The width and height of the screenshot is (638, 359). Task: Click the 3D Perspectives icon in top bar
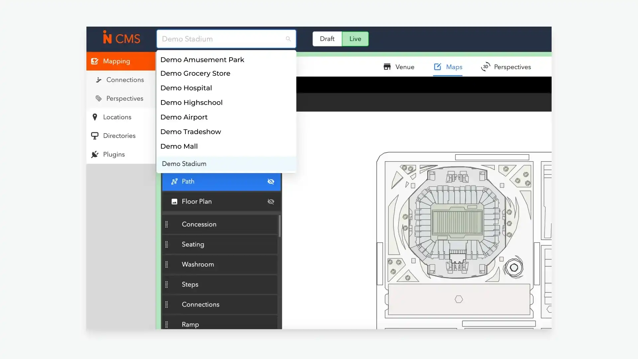485,67
